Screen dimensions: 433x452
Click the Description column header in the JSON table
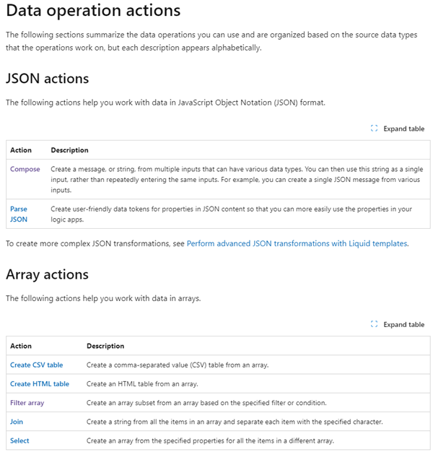tap(69, 150)
